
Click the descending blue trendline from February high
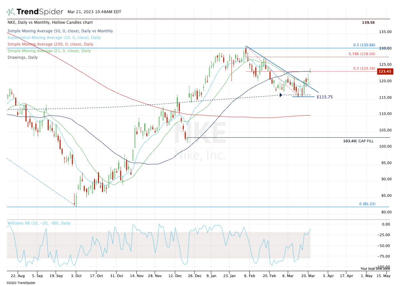pos(282,69)
